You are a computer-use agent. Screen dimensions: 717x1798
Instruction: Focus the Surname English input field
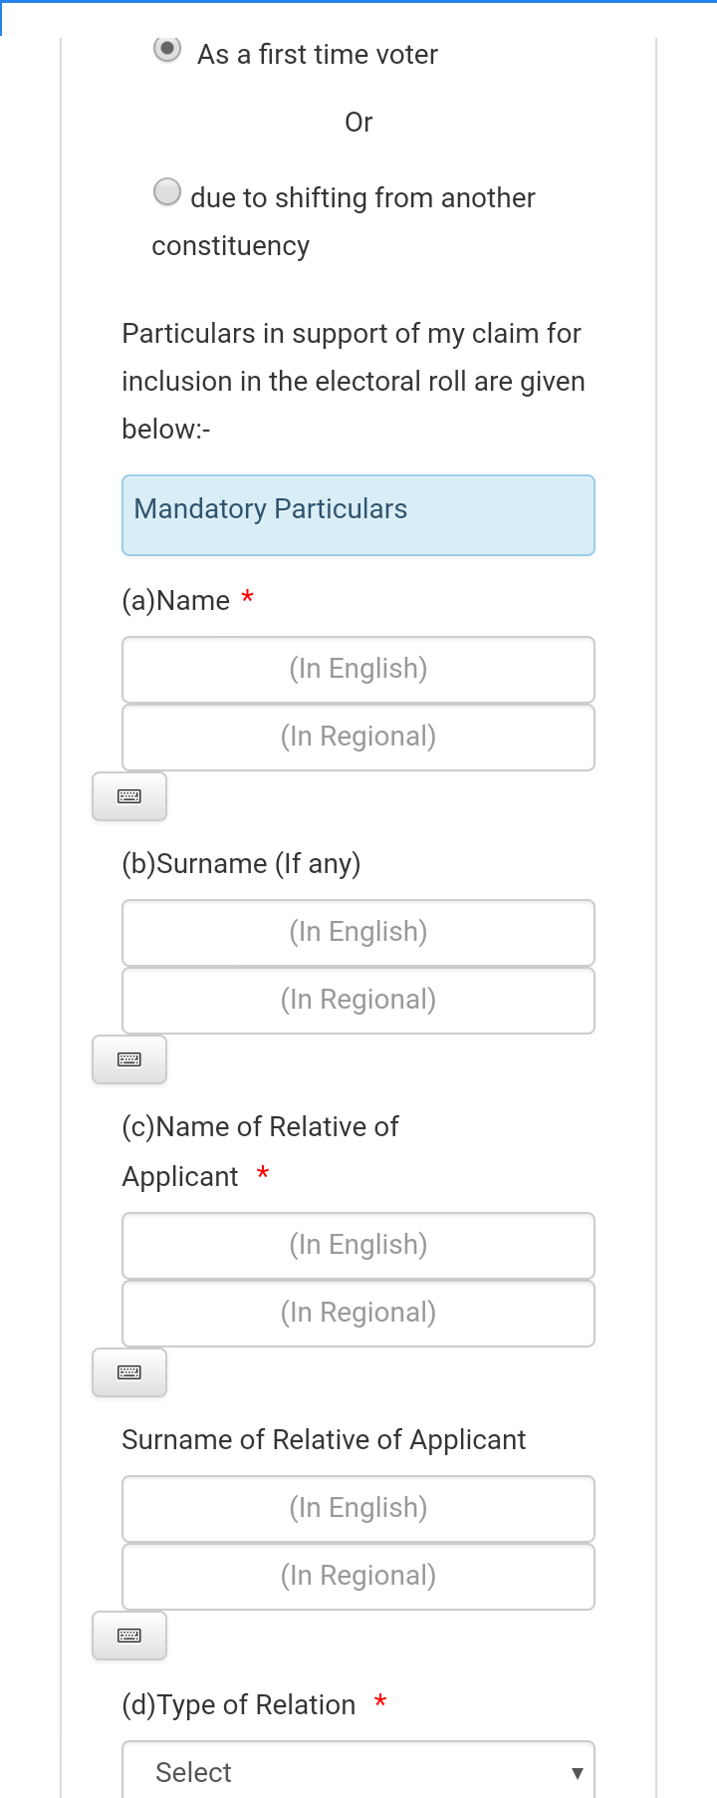[x=358, y=932]
